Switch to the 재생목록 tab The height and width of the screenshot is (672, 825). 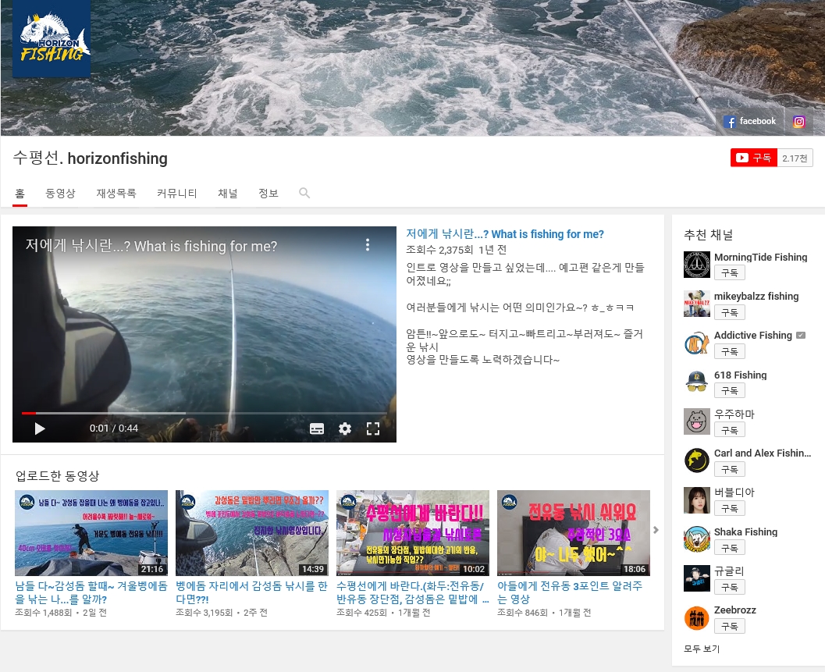click(116, 194)
